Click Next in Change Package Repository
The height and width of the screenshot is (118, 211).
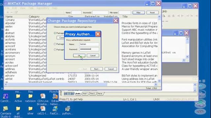click(97, 69)
